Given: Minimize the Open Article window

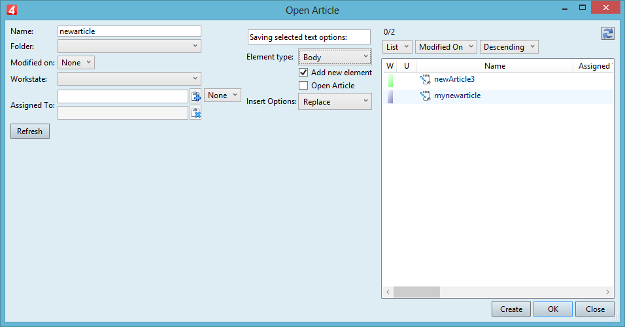Looking at the screenshot, I should (x=564, y=8).
